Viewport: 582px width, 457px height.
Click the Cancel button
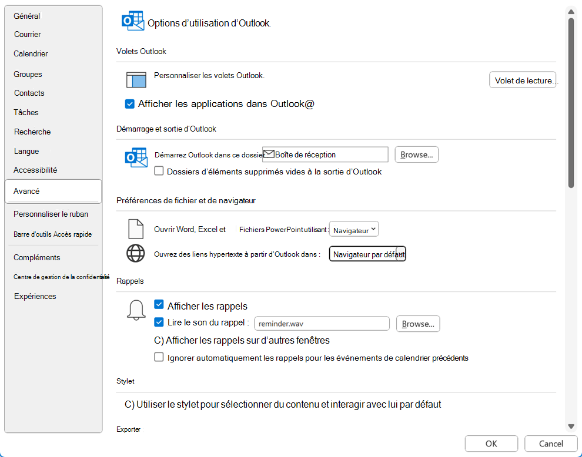[551, 443]
